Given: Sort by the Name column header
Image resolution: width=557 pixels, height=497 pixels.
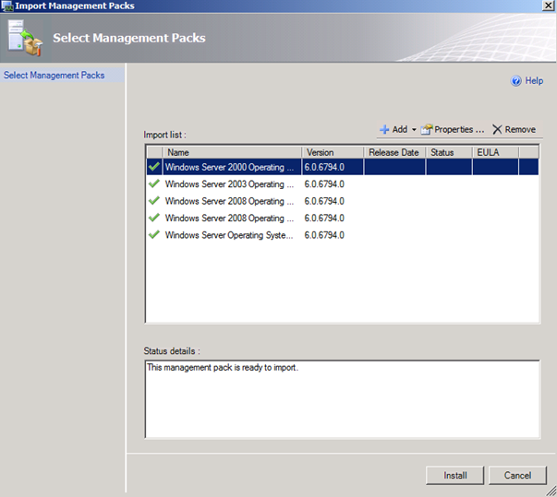Looking at the screenshot, I should click(x=233, y=152).
